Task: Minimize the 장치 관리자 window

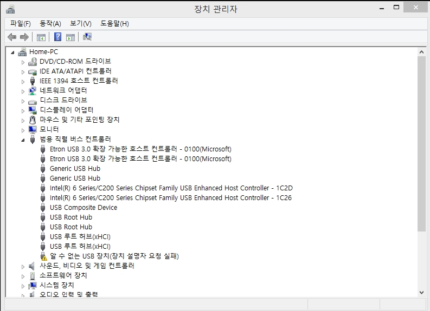Action: (x=381, y=8)
